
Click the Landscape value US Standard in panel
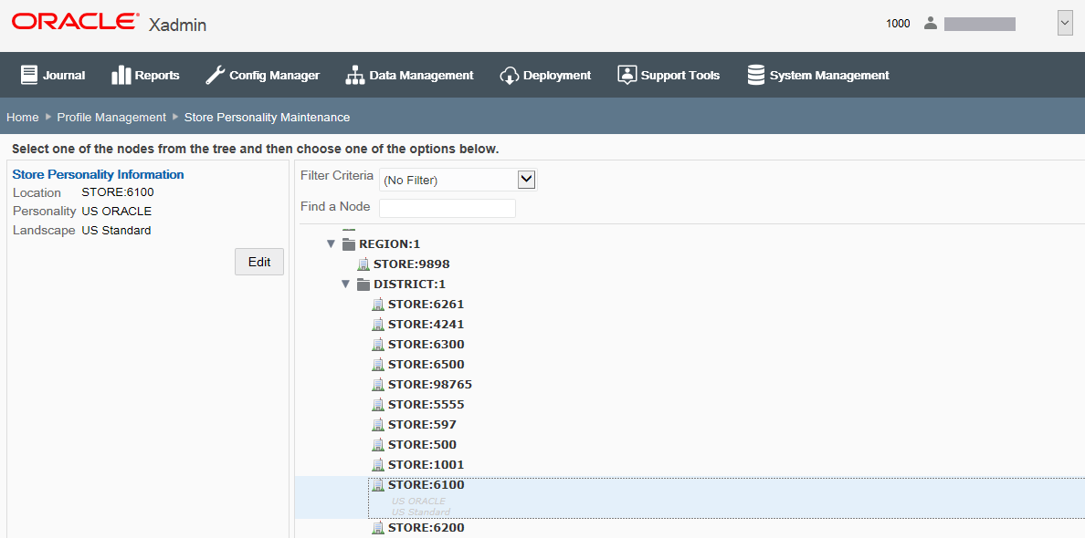click(116, 230)
